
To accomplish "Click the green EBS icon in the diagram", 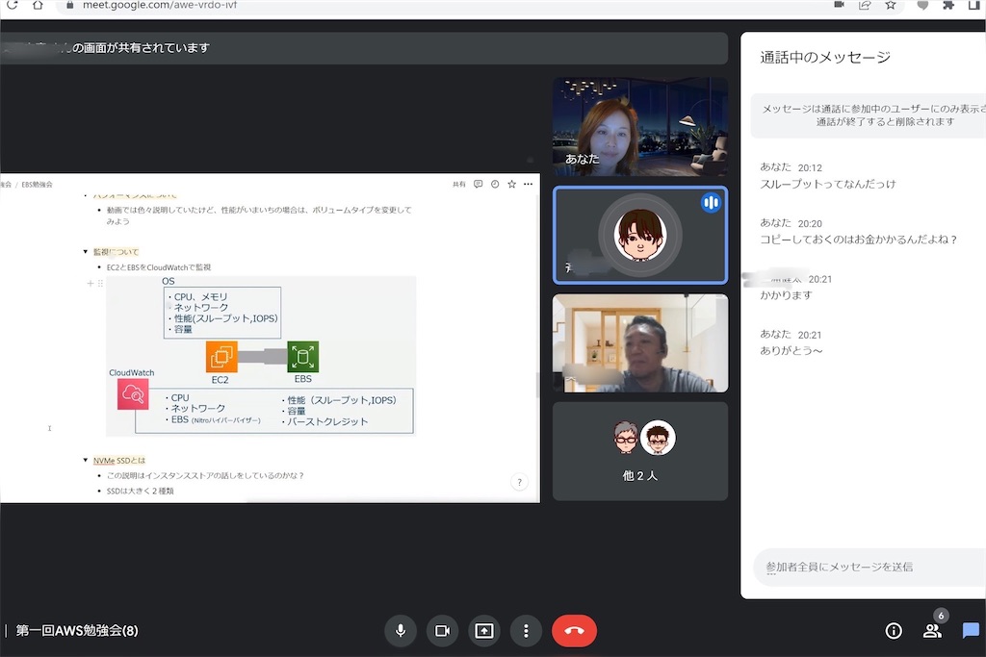I will coord(303,357).
